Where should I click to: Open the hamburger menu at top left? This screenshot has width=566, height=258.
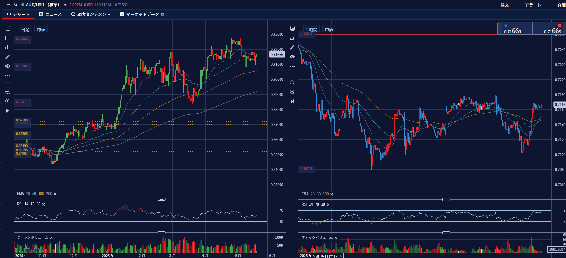coord(8,5)
